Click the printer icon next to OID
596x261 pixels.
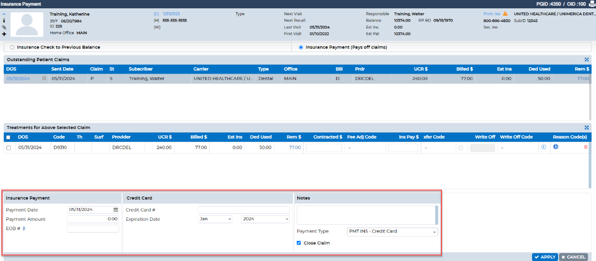pyautogui.click(x=592, y=4)
